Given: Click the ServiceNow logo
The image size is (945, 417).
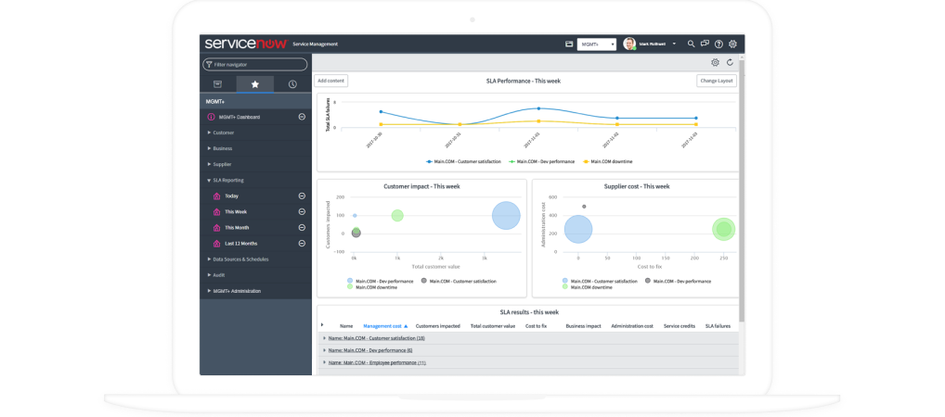Looking at the screenshot, I should (x=246, y=44).
